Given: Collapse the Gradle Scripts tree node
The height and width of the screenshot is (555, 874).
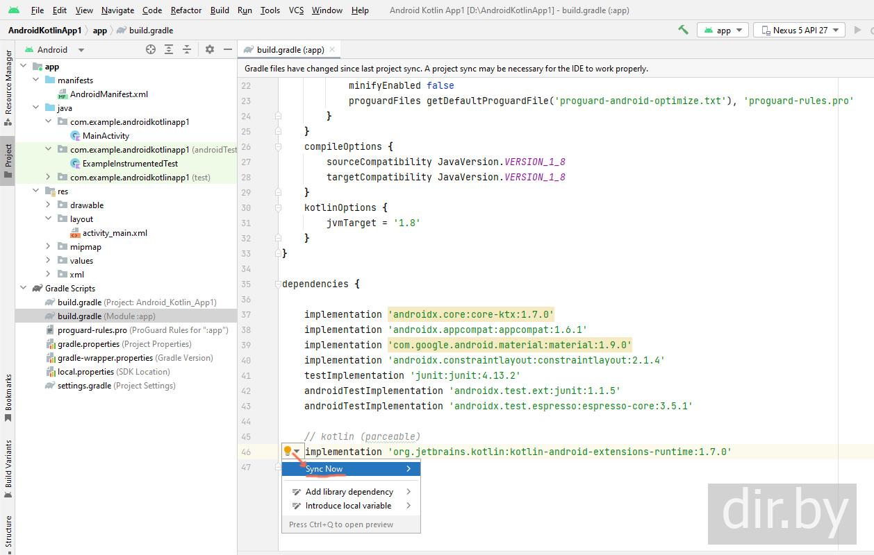Looking at the screenshot, I should click(x=24, y=288).
